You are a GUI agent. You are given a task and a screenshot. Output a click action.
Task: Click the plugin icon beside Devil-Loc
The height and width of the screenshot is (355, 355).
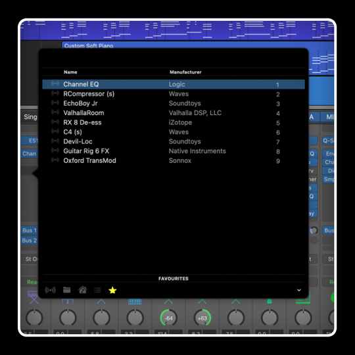55,141
